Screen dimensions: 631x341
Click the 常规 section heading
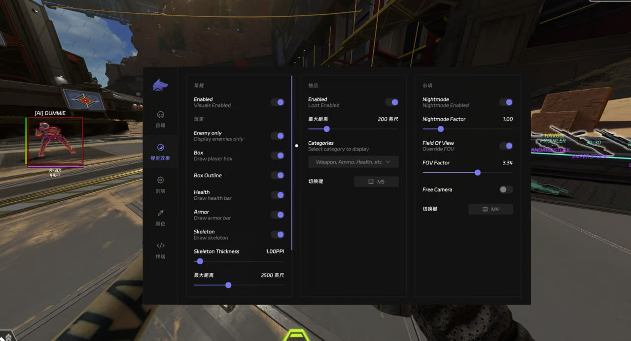click(199, 86)
